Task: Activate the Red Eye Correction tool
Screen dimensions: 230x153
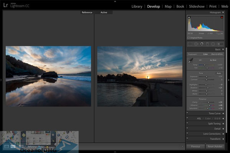Action: pos(202,44)
